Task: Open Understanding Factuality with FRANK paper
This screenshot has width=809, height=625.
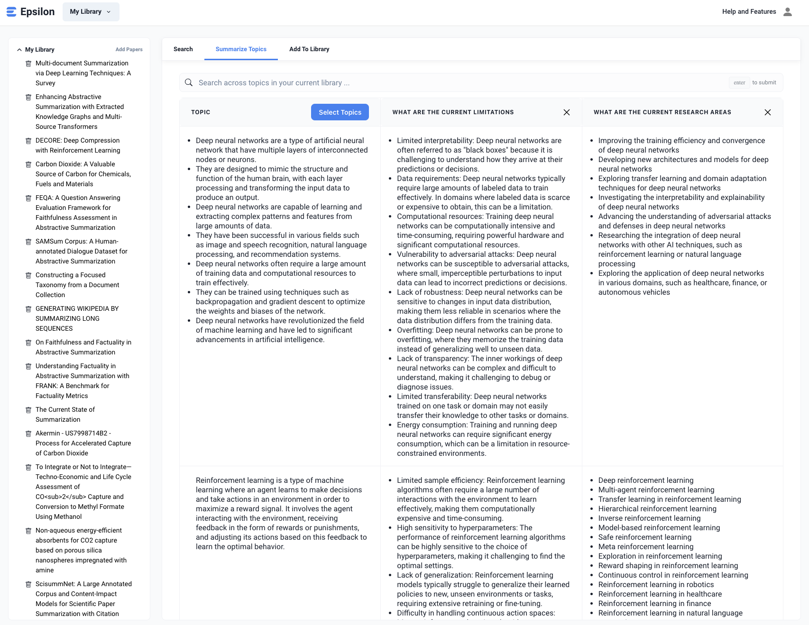Action: click(x=83, y=381)
